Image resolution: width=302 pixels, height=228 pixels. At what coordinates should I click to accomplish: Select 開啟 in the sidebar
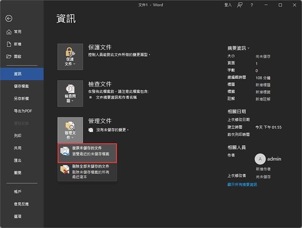point(22,56)
